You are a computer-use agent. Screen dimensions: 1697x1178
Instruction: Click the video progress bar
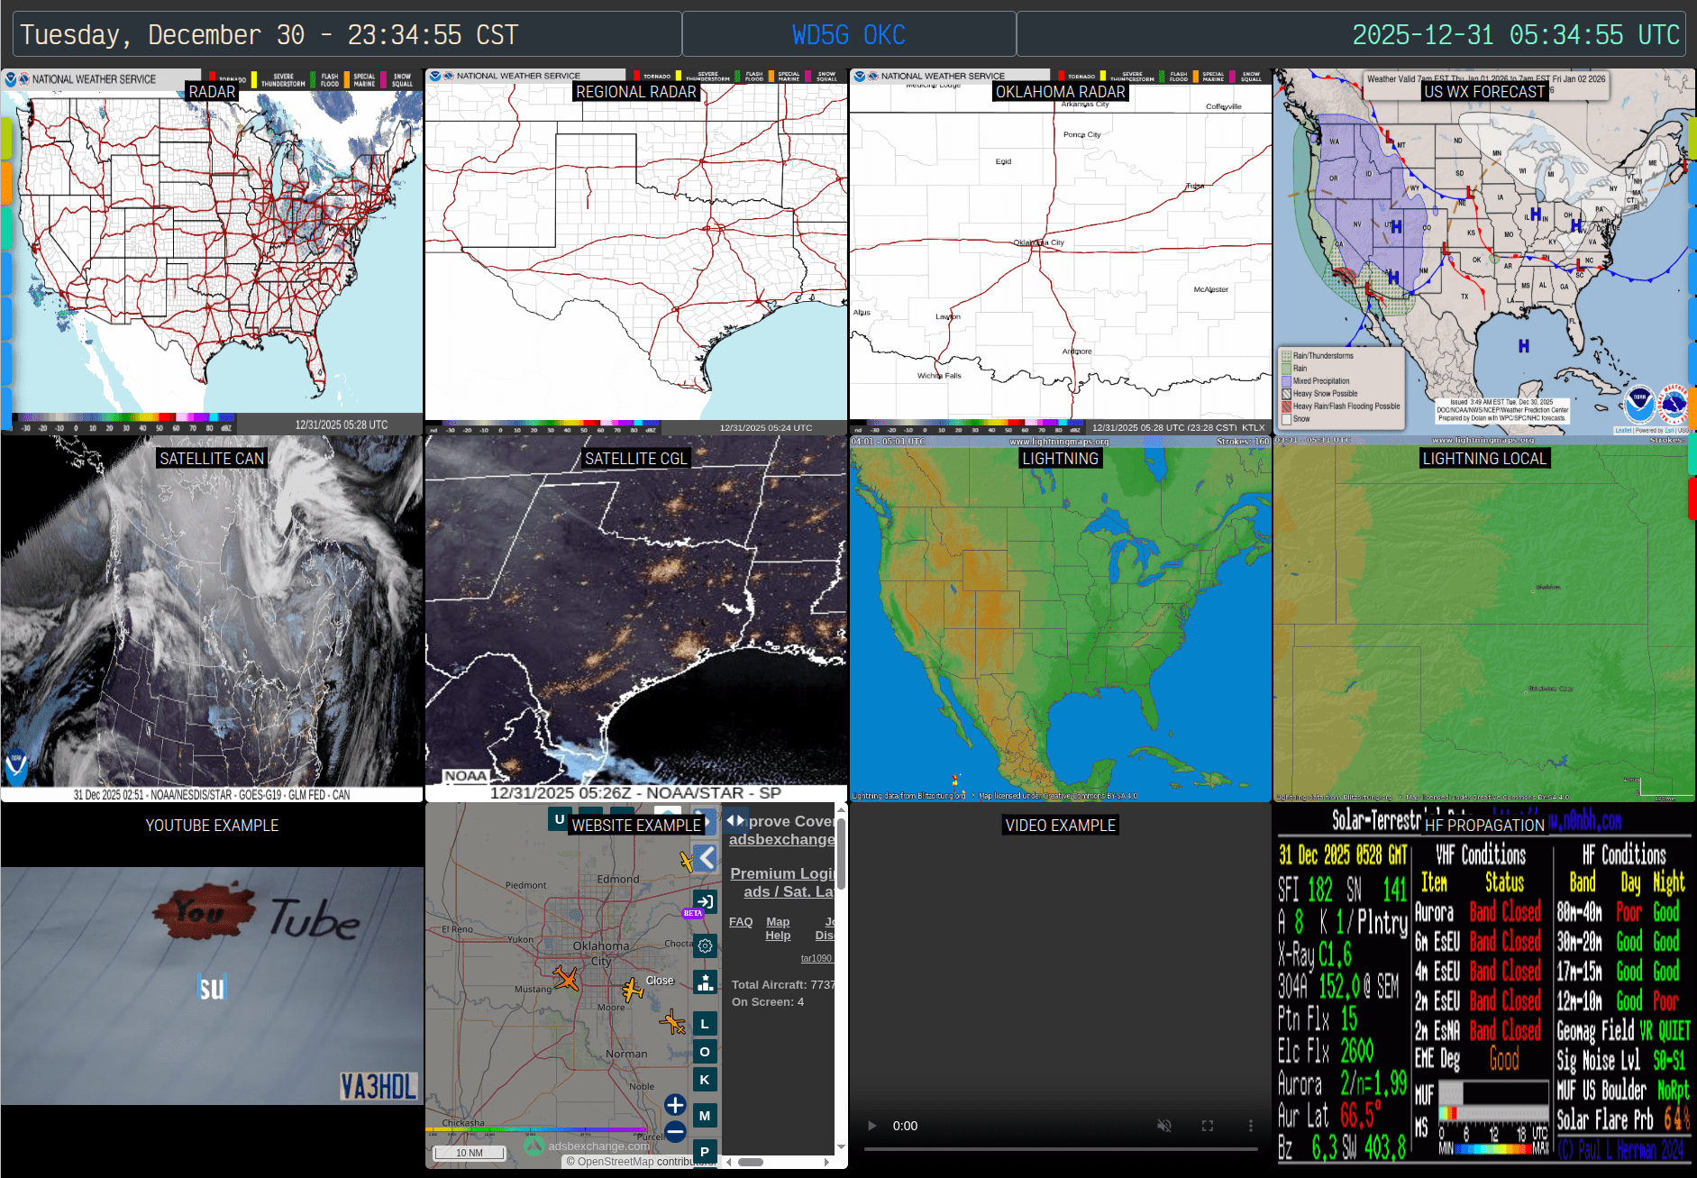tap(1060, 1149)
